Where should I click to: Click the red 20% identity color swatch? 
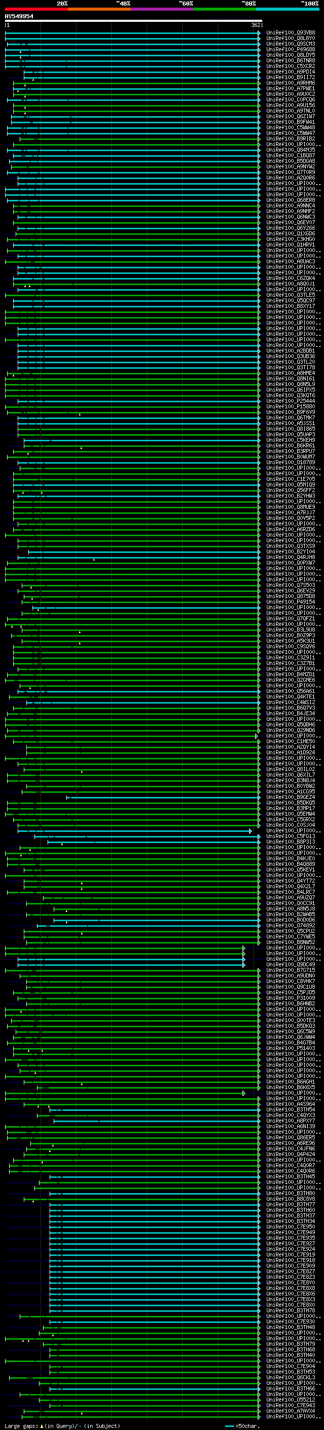click(36, 9)
